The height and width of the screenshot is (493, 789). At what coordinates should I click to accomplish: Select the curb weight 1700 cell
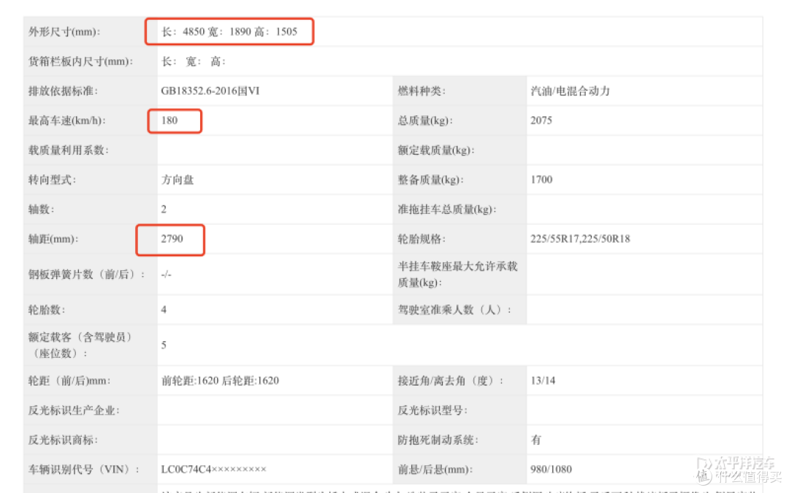(x=541, y=180)
